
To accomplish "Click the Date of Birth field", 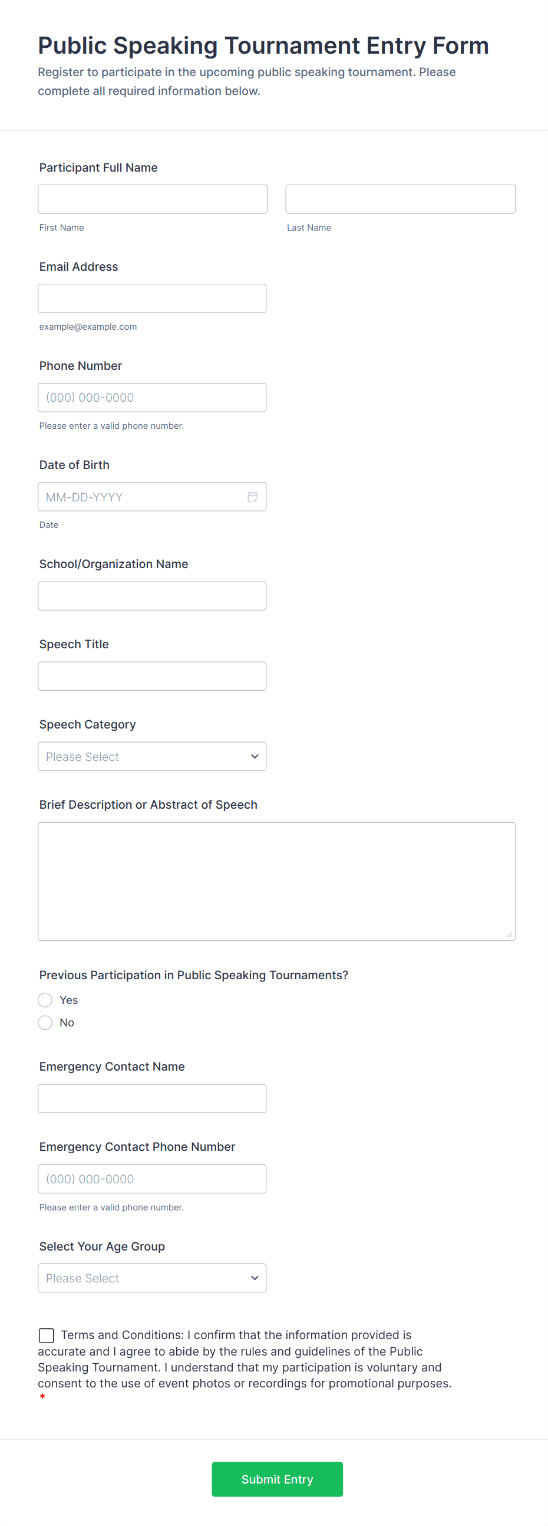I will 142,497.
